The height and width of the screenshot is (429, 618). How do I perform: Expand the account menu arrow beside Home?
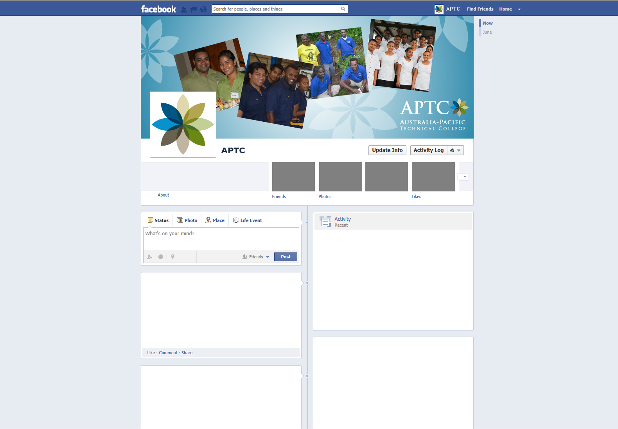tap(519, 9)
